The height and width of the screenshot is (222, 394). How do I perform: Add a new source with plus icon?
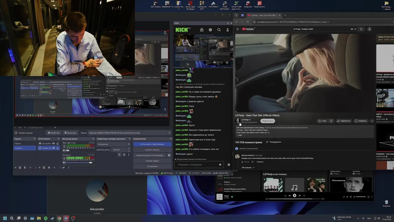39,167
